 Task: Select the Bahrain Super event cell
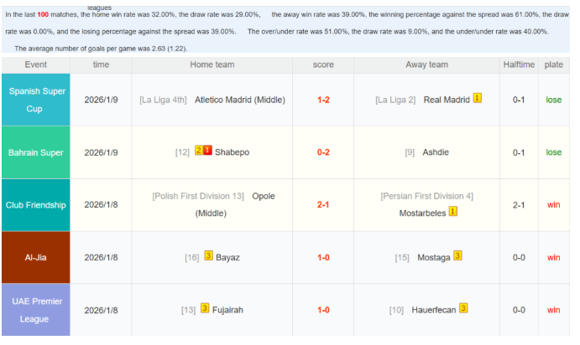coord(36,152)
